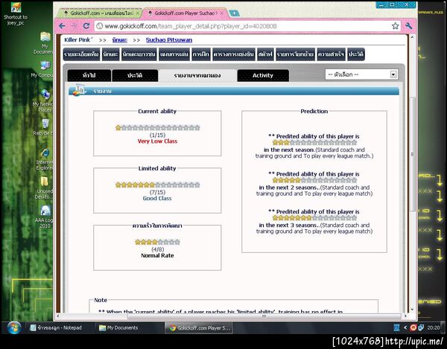The width and height of the screenshot is (447, 349).
Task: Open the Windows Start orb
Action: point(13,328)
